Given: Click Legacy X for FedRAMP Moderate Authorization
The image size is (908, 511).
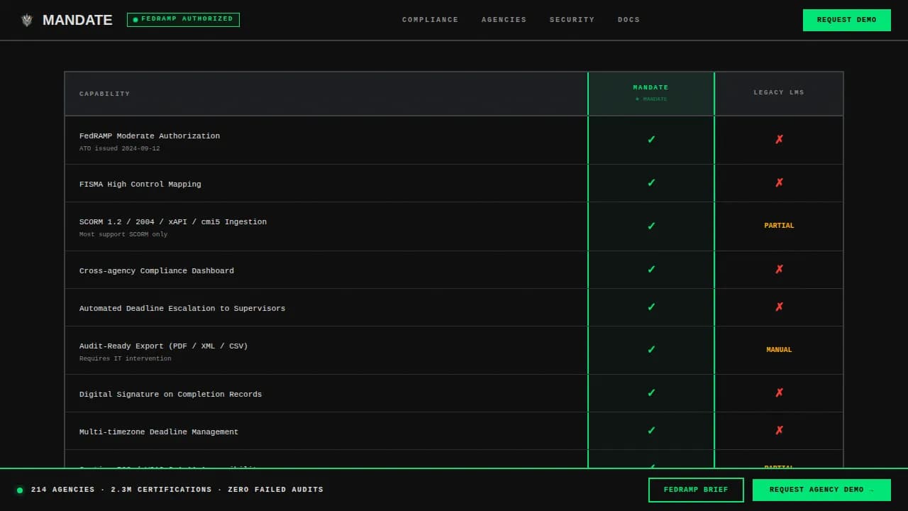Looking at the screenshot, I should [x=779, y=140].
